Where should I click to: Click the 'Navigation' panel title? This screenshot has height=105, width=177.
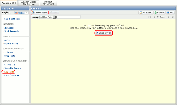point(8,8)
